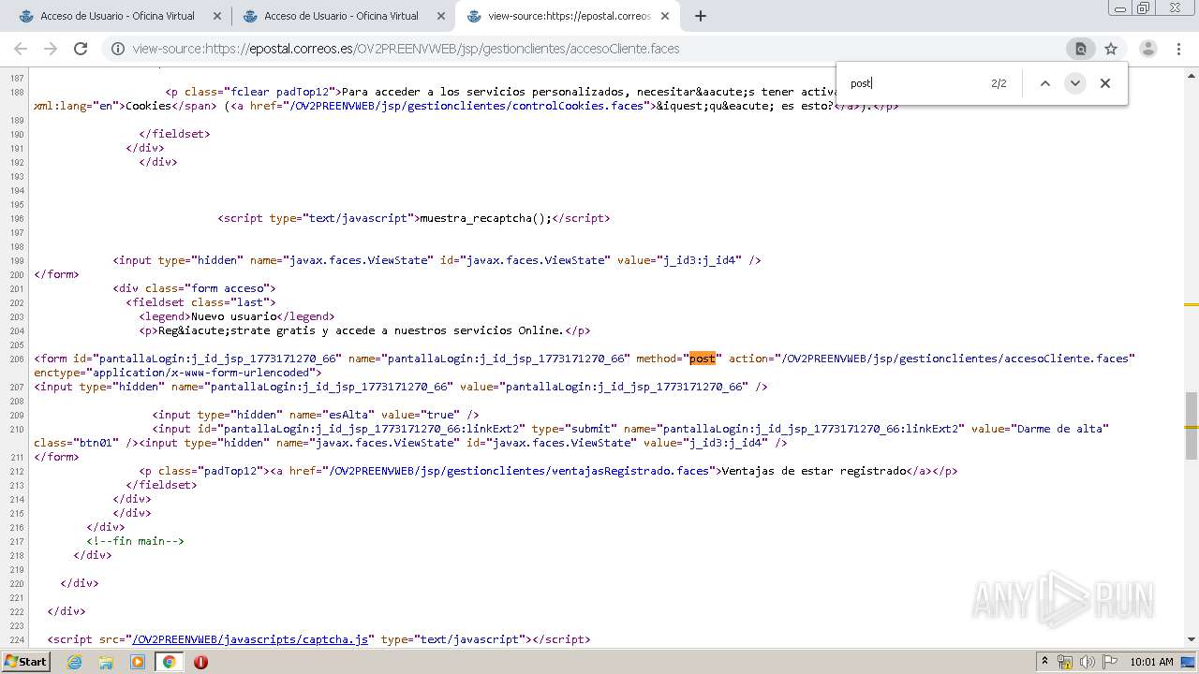Click line number 224
Screen dimensions: 1199x674
[x=16, y=640]
